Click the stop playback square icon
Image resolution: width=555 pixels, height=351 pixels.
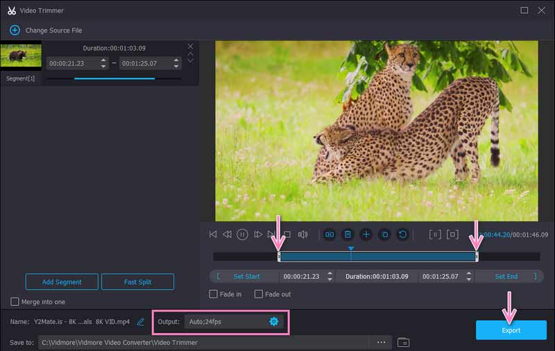[287, 234]
